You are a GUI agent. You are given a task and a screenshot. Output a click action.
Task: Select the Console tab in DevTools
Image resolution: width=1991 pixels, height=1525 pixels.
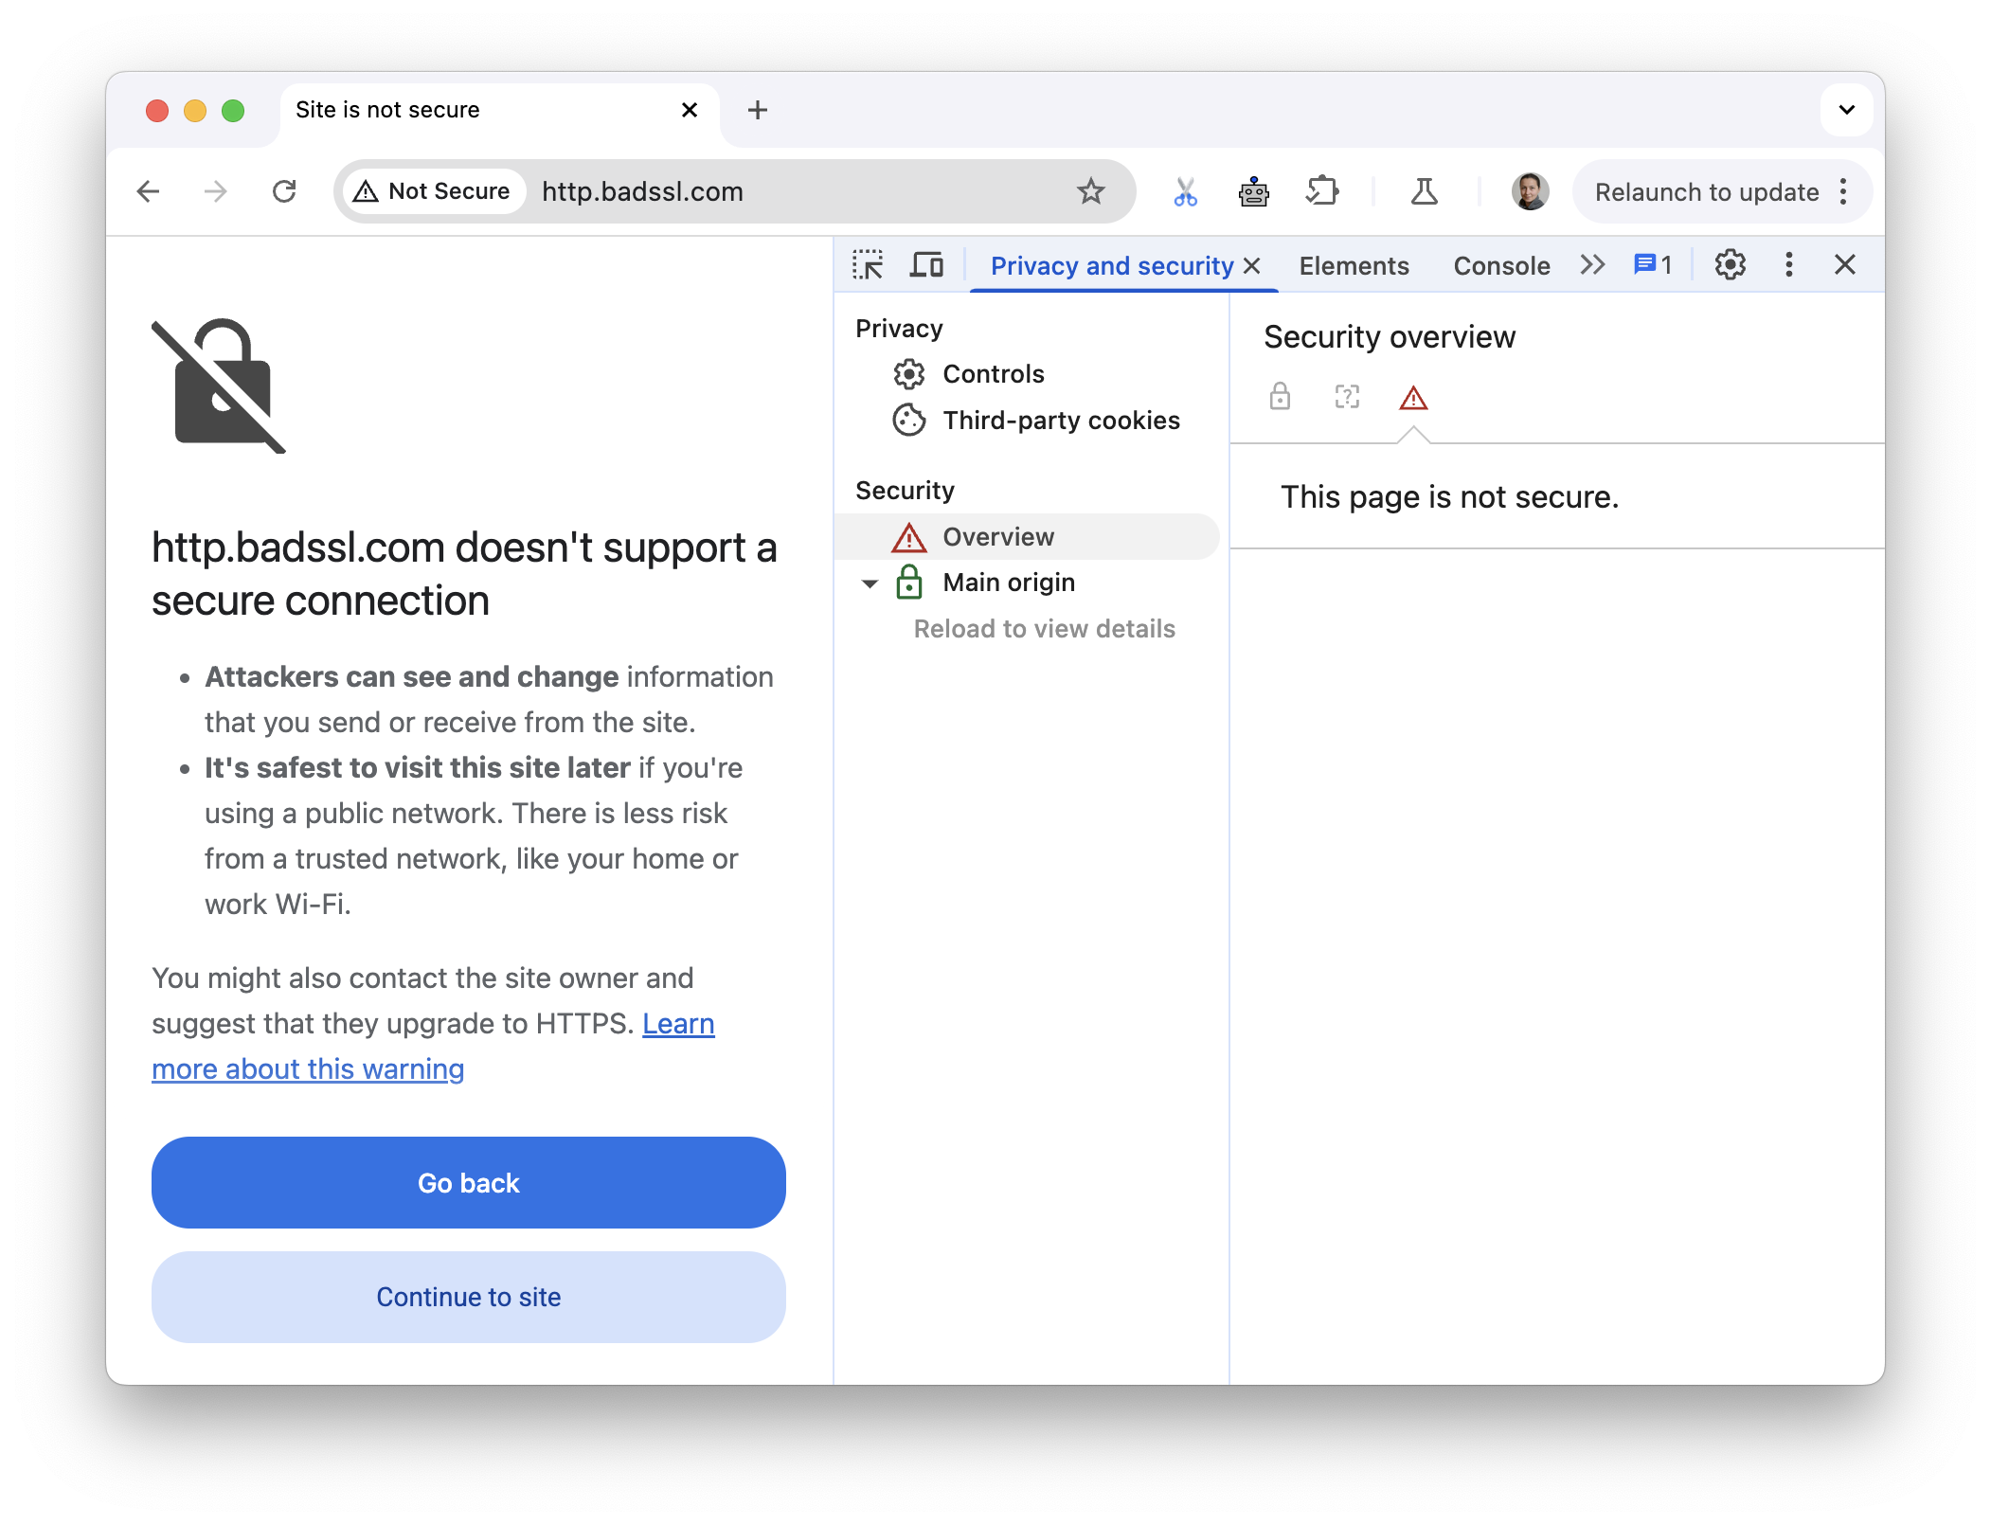[1501, 262]
